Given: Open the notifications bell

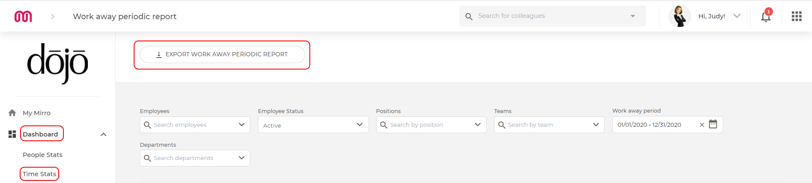Looking at the screenshot, I should point(766,16).
